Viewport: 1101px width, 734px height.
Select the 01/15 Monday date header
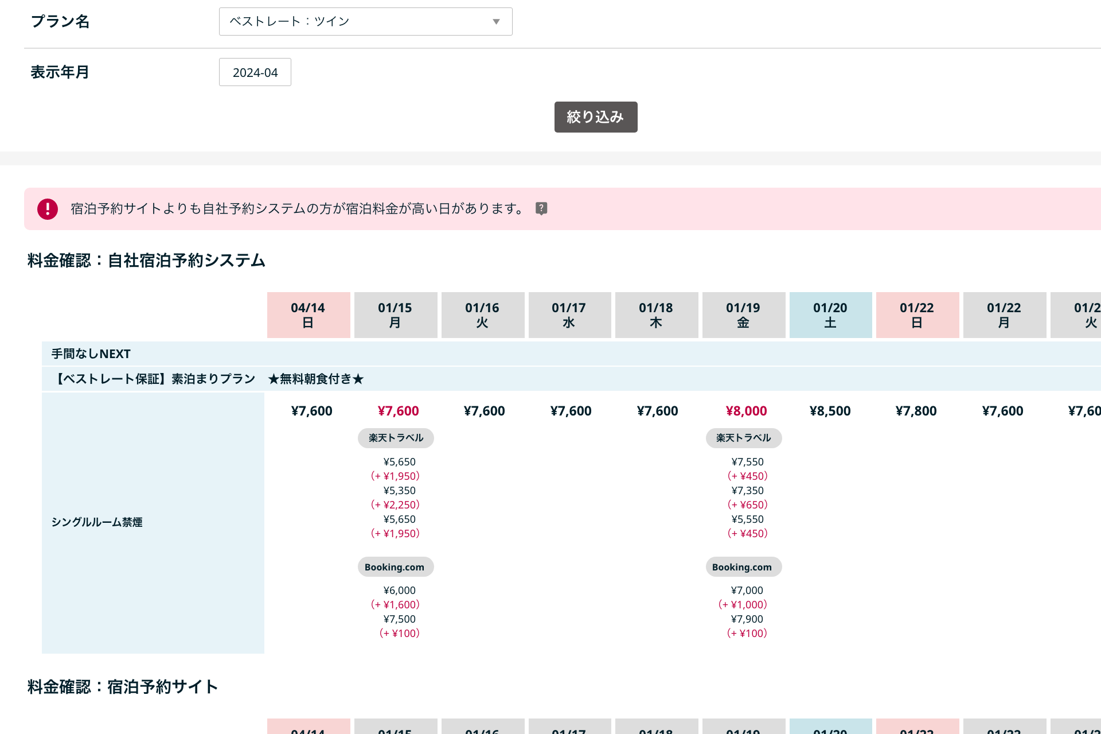[x=395, y=315]
